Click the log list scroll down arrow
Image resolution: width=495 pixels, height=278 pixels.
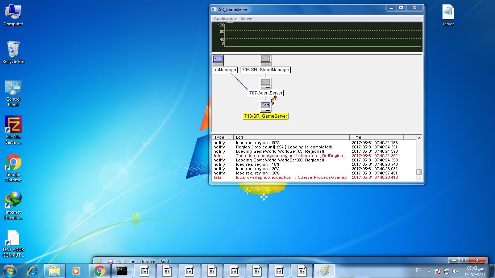419,178
